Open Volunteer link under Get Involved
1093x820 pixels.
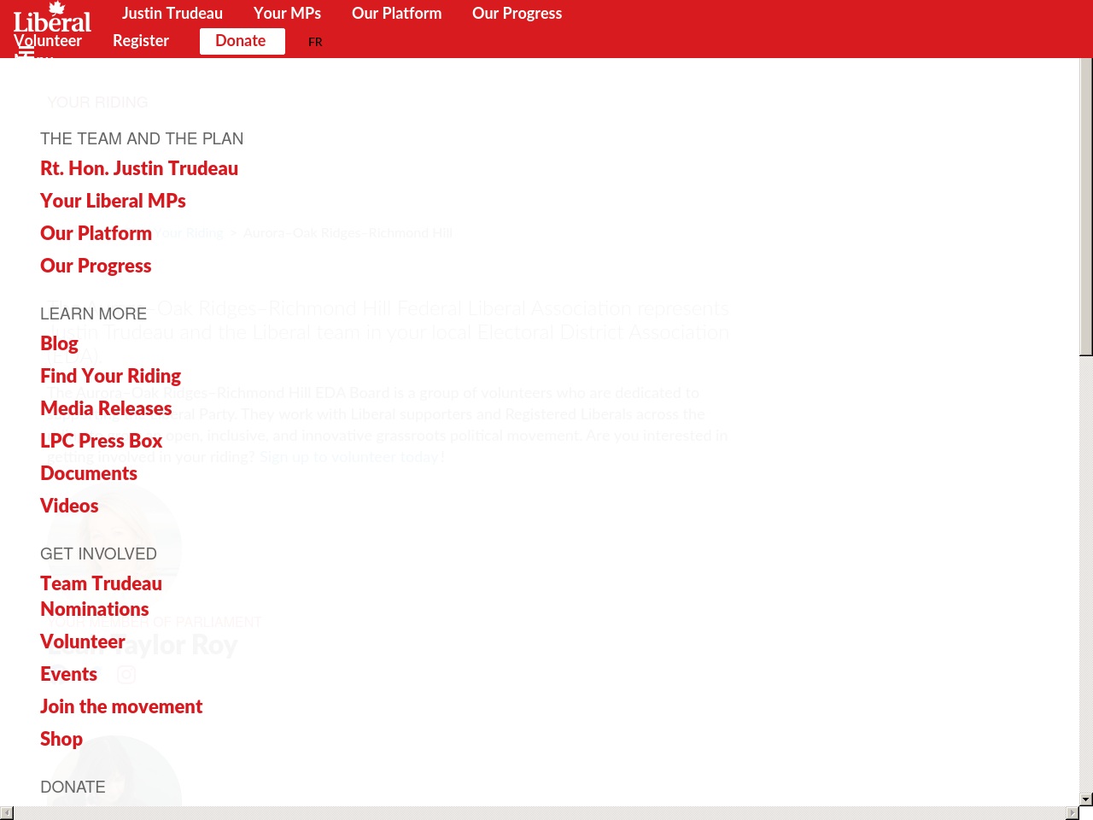coord(83,641)
